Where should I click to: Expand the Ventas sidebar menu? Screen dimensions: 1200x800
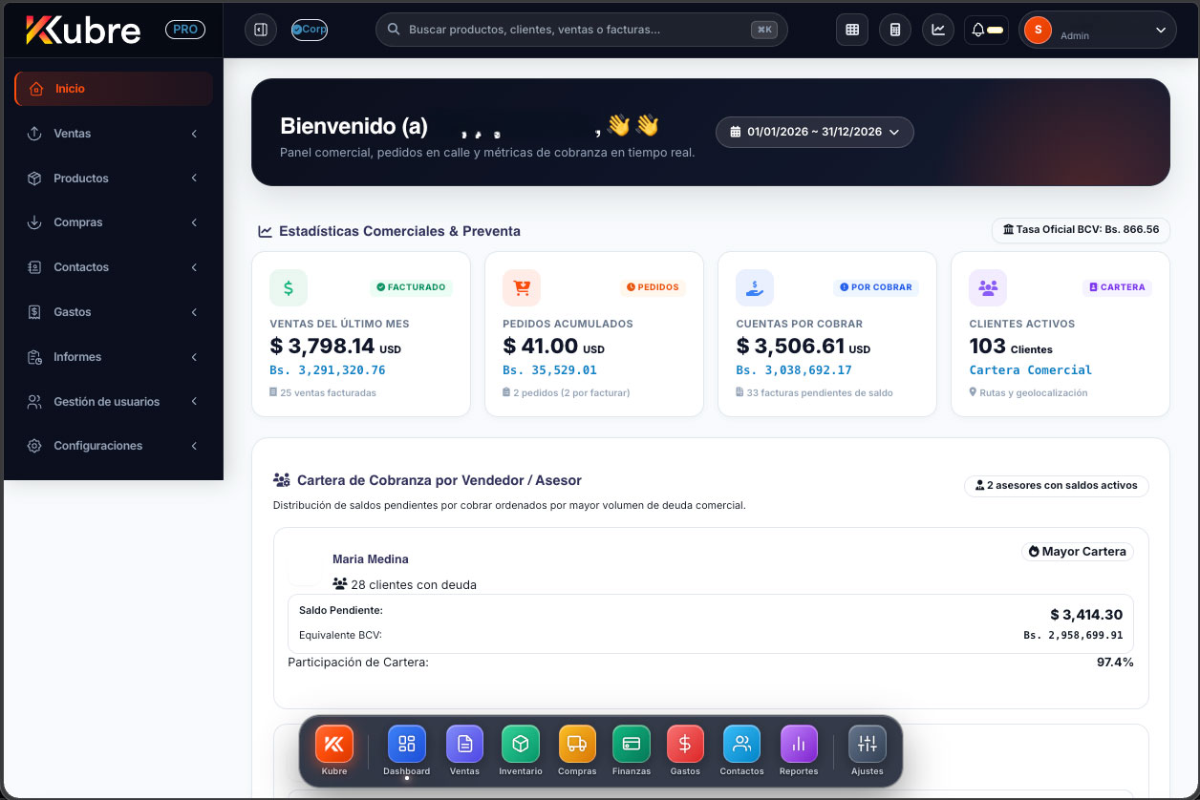coord(114,134)
